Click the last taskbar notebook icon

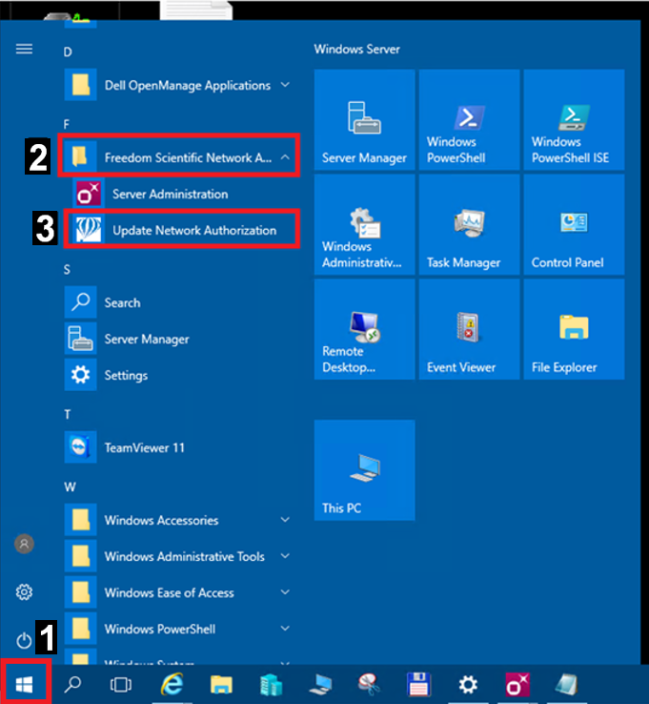[x=566, y=685]
